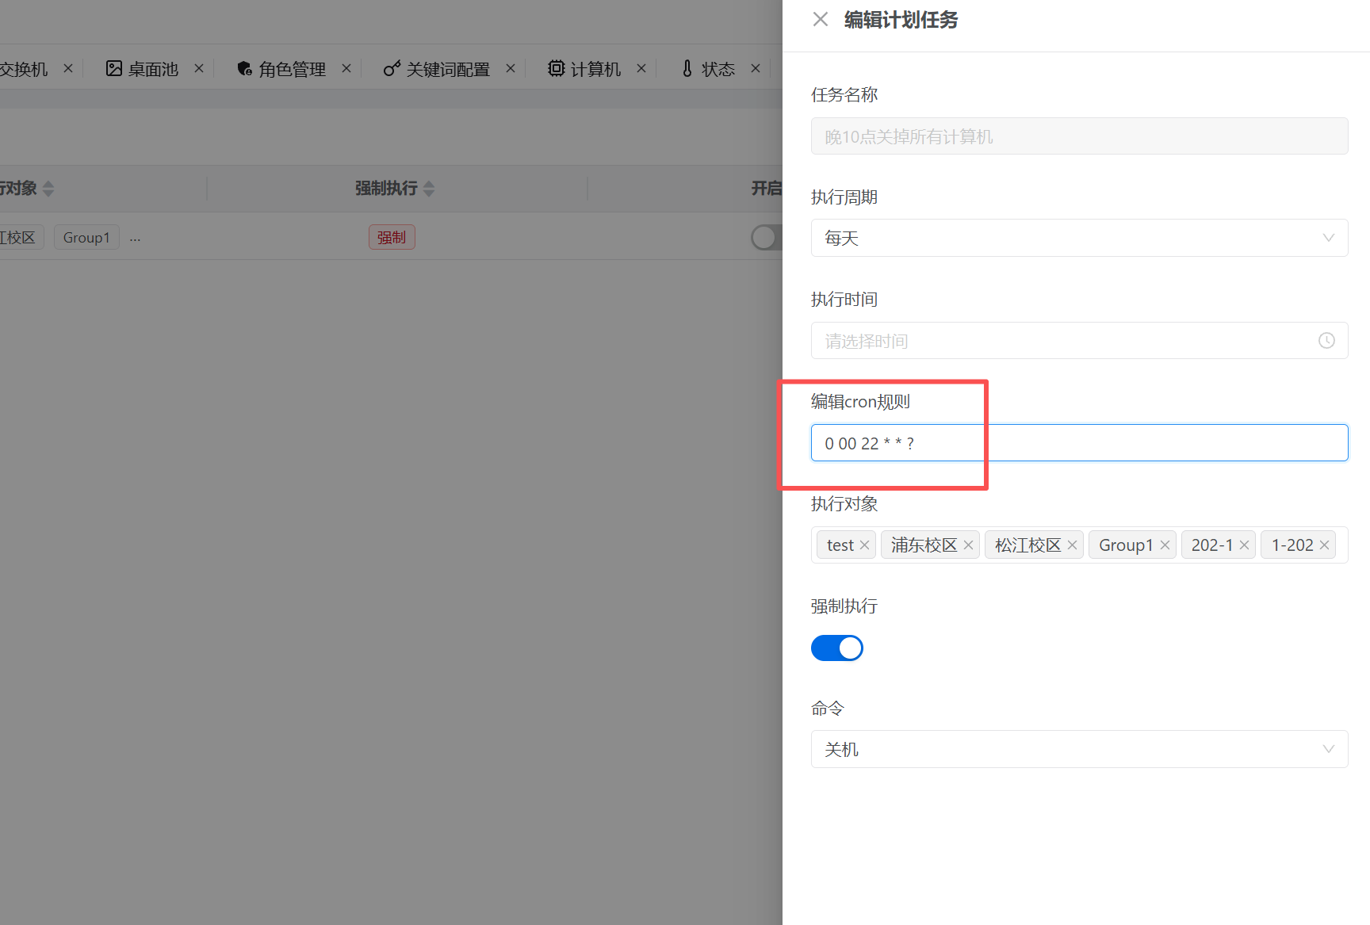The image size is (1370, 925).
Task: Remove the 202-1 tag
Action: point(1244,545)
